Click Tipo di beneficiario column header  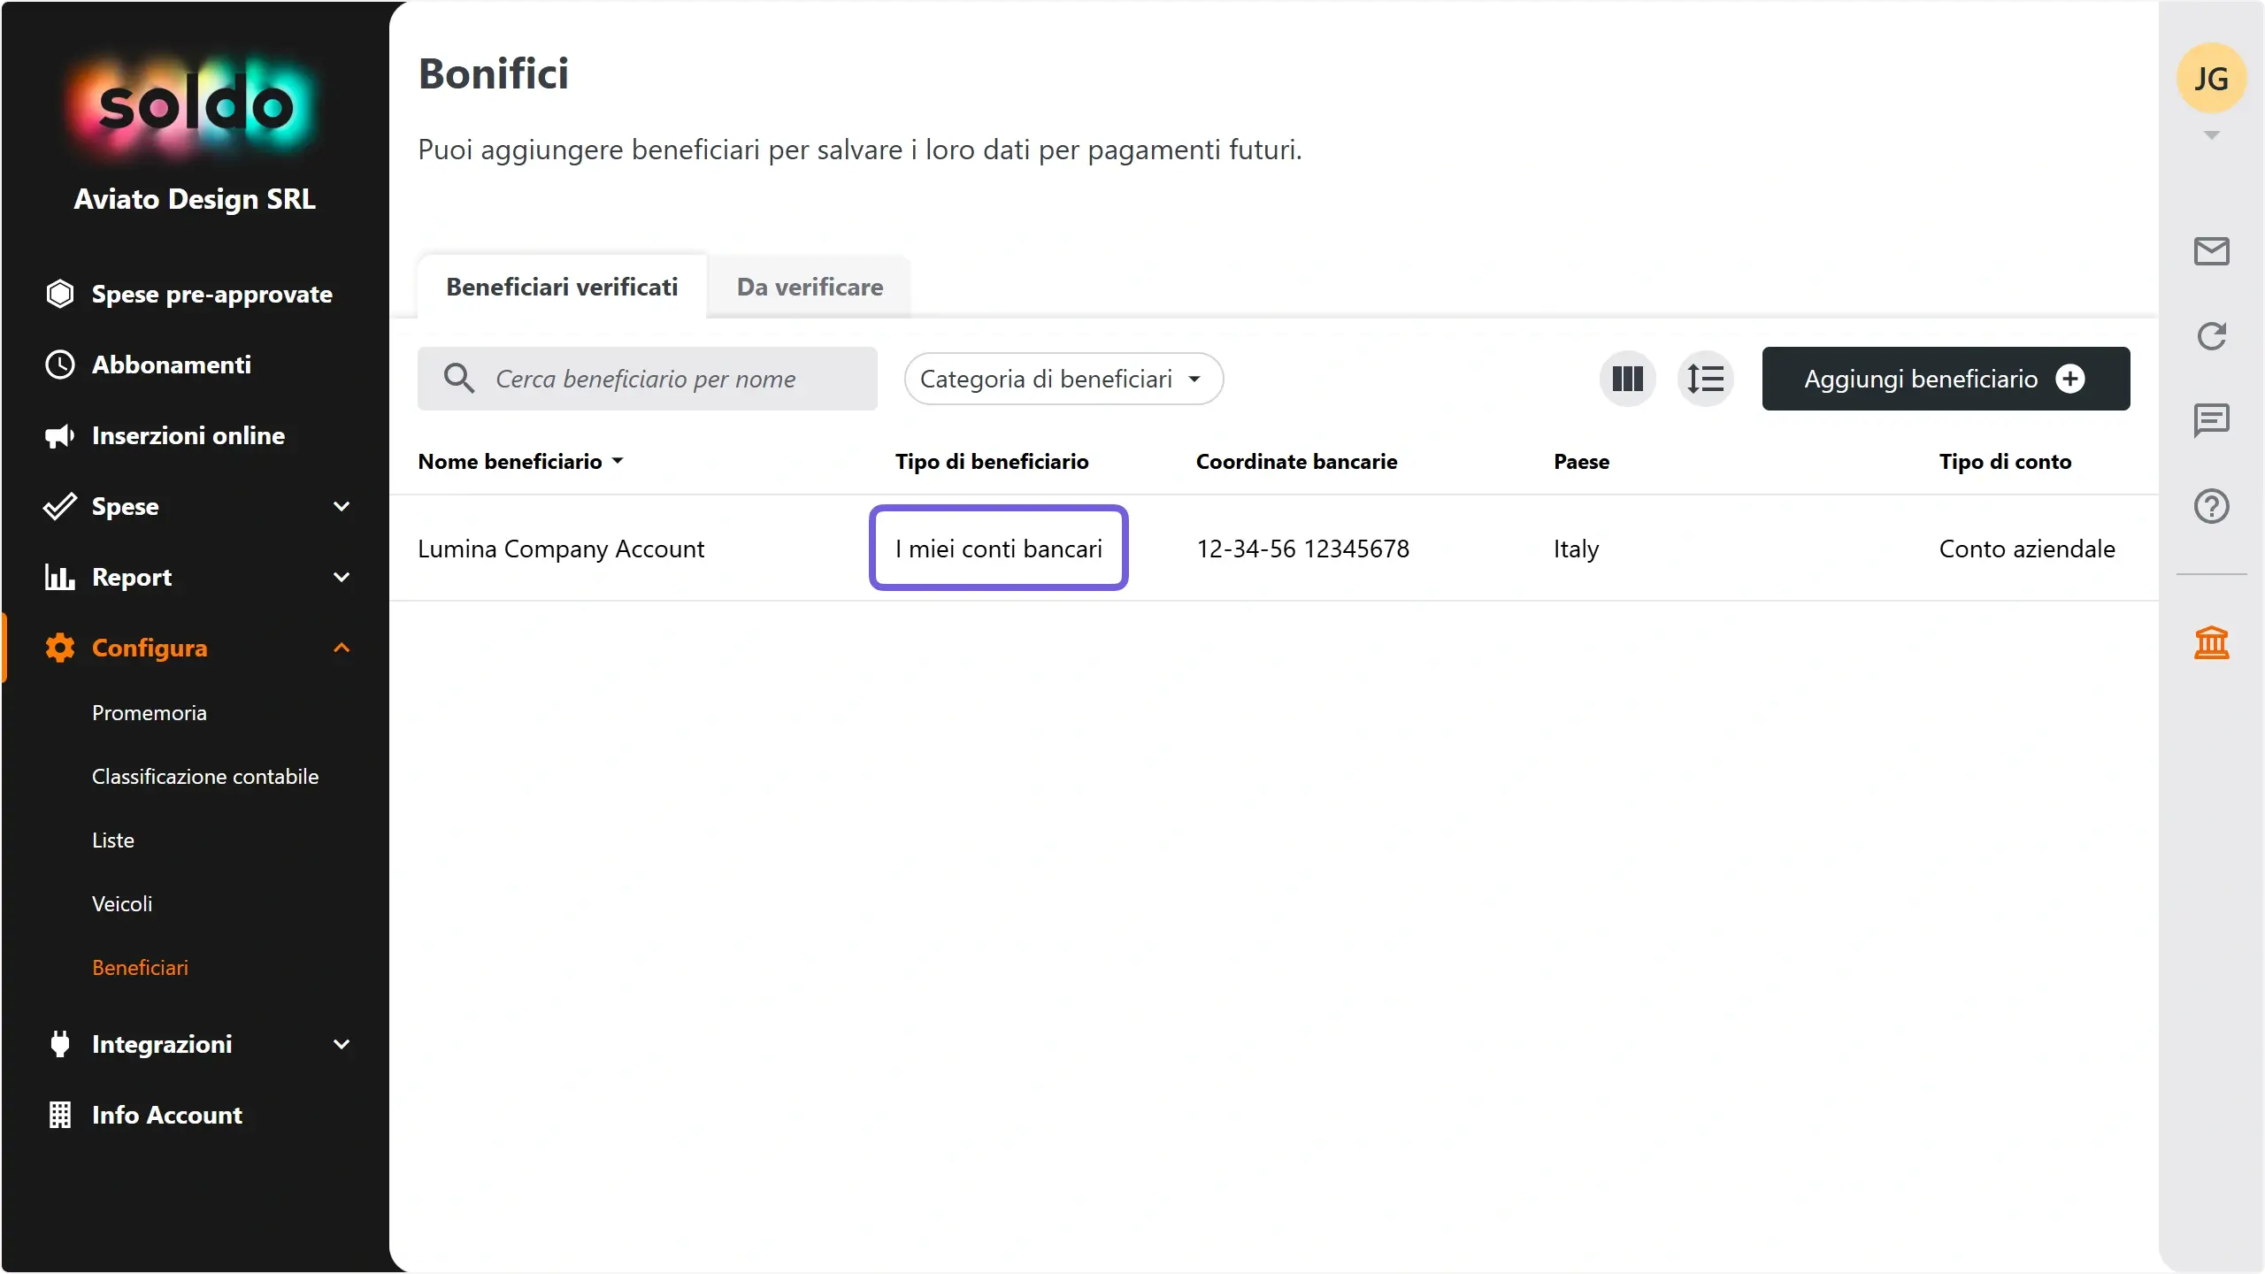(992, 461)
